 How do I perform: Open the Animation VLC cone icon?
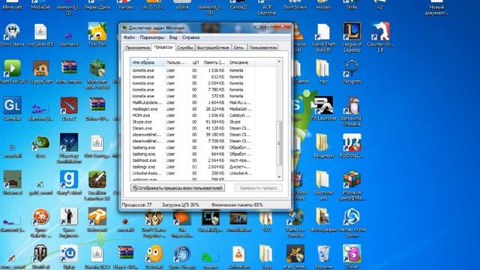coord(238,256)
